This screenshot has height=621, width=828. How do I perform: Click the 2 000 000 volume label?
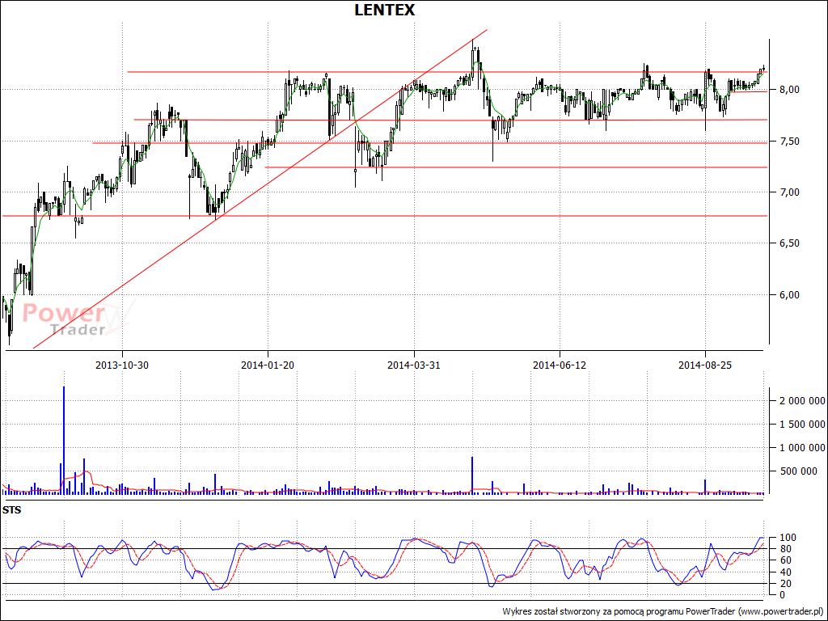coord(801,401)
